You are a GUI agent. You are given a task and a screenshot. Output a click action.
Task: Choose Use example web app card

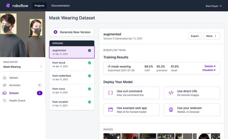(x=131, y=110)
